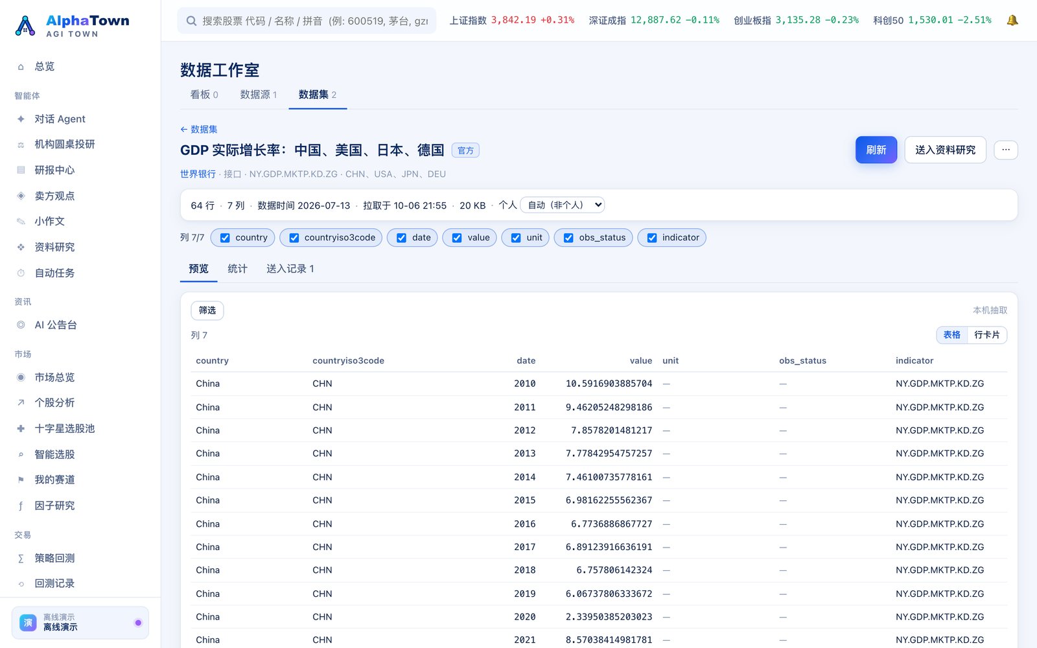Screen dimensions: 1037x648
Task: Click the 总览 home icon
Action: pos(21,67)
